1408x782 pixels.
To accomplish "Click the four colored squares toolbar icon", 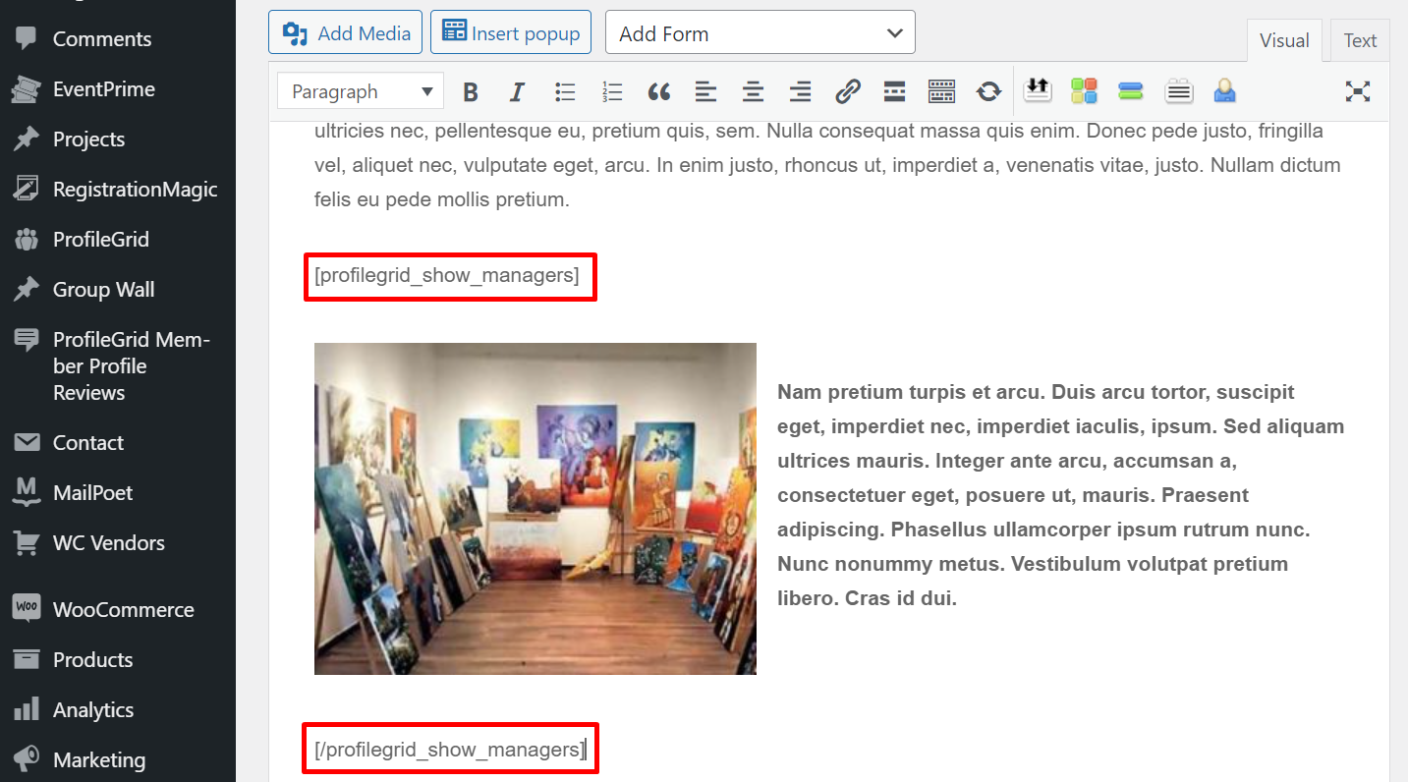I will (1084, 92).
